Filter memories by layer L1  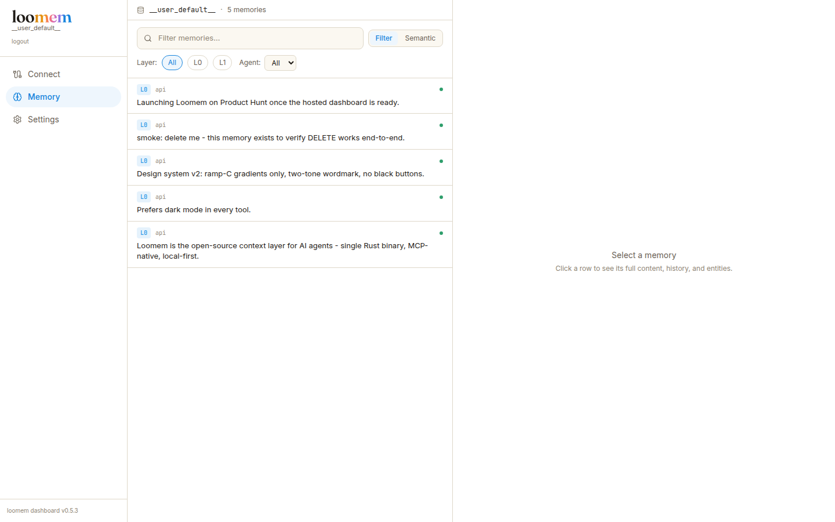pos(223,63)
